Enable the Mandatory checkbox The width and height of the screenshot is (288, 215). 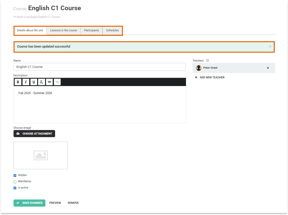[15, 182]
